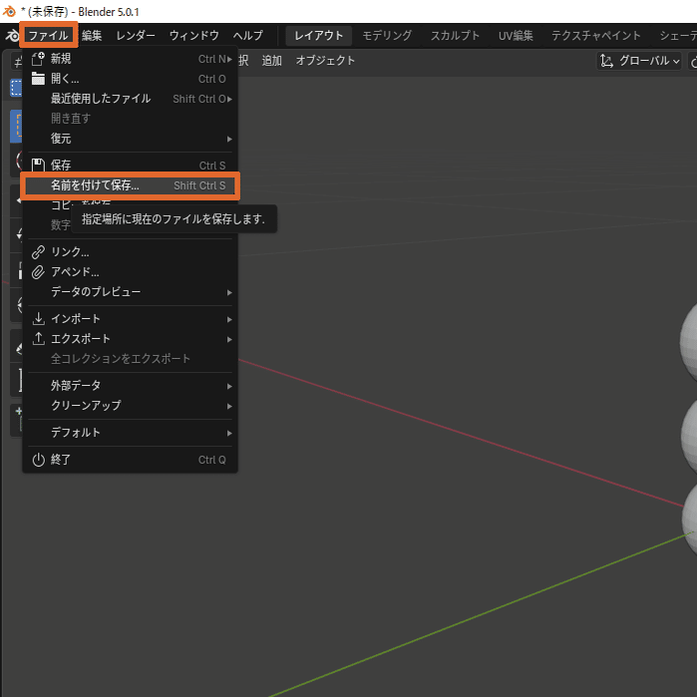Expand 最近使用したファイル submenu
The width and height of the screenshot is (697, 697).
130,99
